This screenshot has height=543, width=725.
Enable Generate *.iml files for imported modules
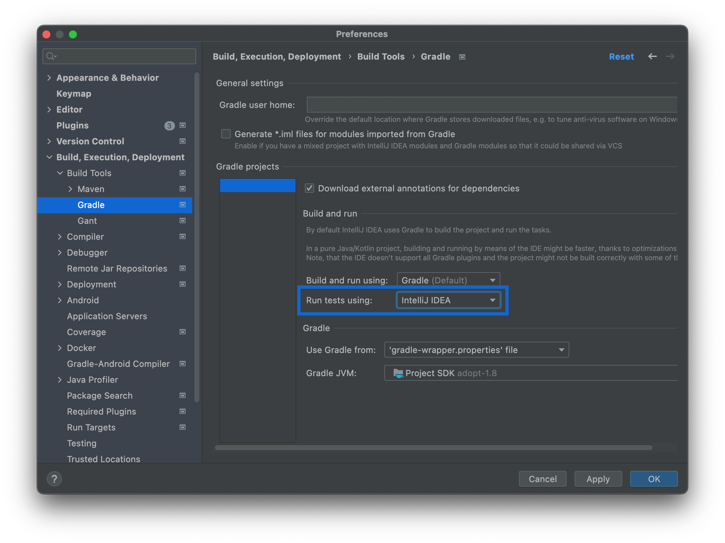(x=226, y=134)
